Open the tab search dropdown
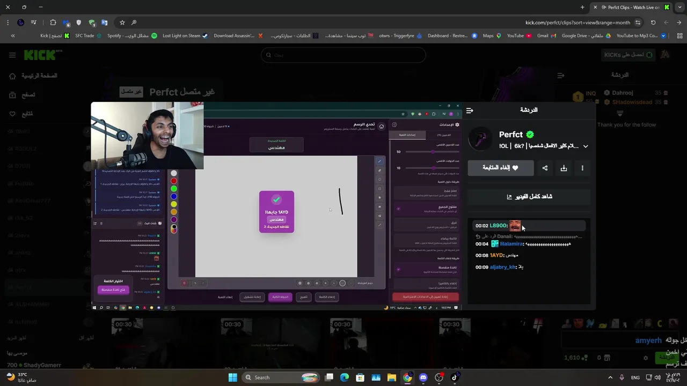The image size is (687, 386). pyautogui.click(x=679, y=8)
